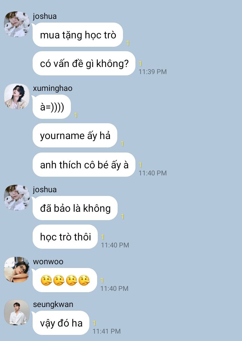Select the "học trò thôi" message
The height and width of the screenshot is (341, 242).
tap(65, 237)
